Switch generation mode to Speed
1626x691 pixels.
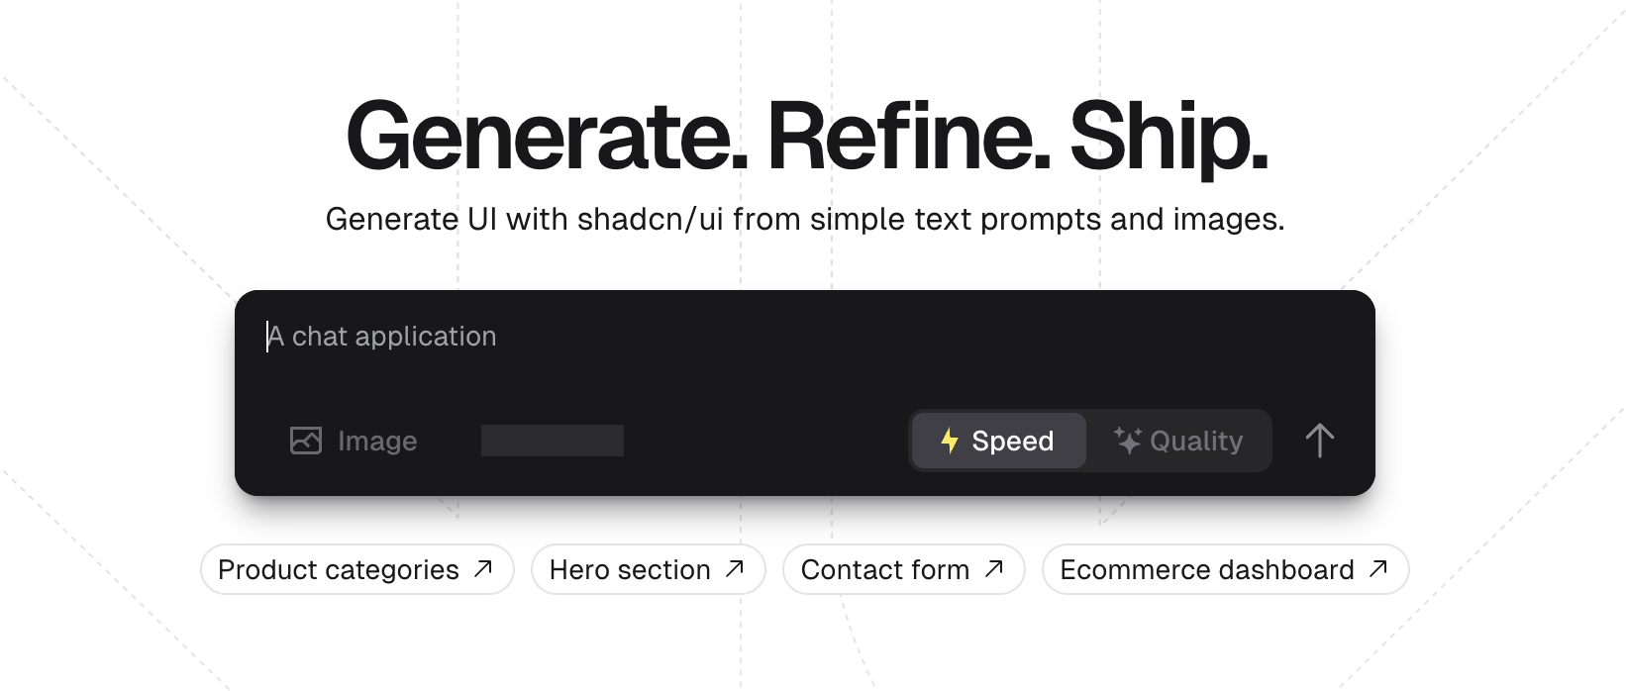[x=998, y=441]
